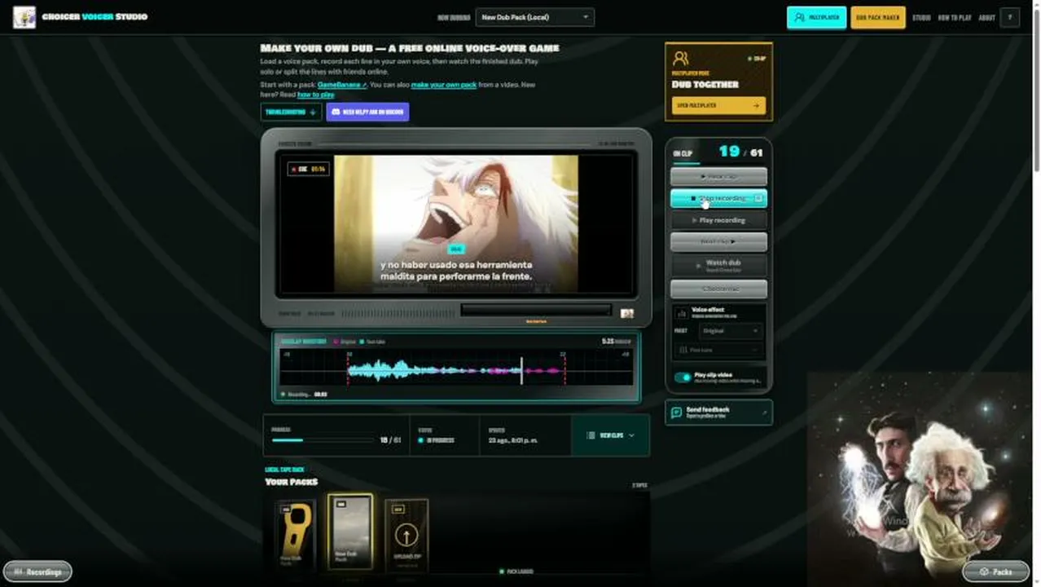Select the first pack with yellow cassette

[x=295, y=533]
